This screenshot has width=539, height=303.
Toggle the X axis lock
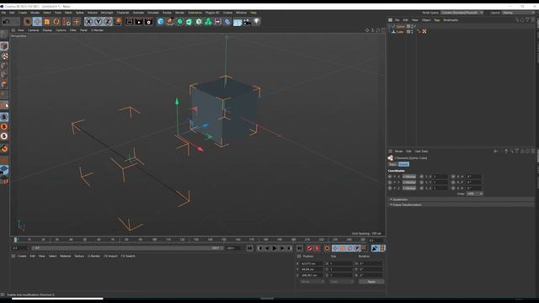pos(88,22)
